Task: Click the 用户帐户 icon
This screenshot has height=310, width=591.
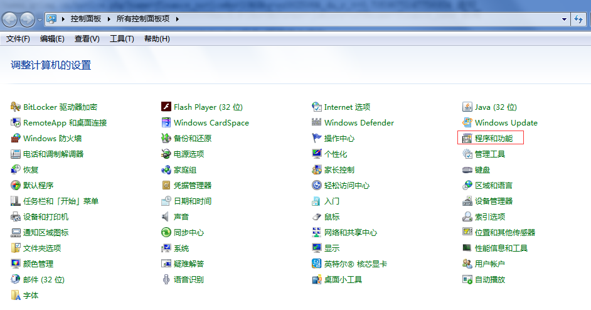Action: click(x=467, y=264)
